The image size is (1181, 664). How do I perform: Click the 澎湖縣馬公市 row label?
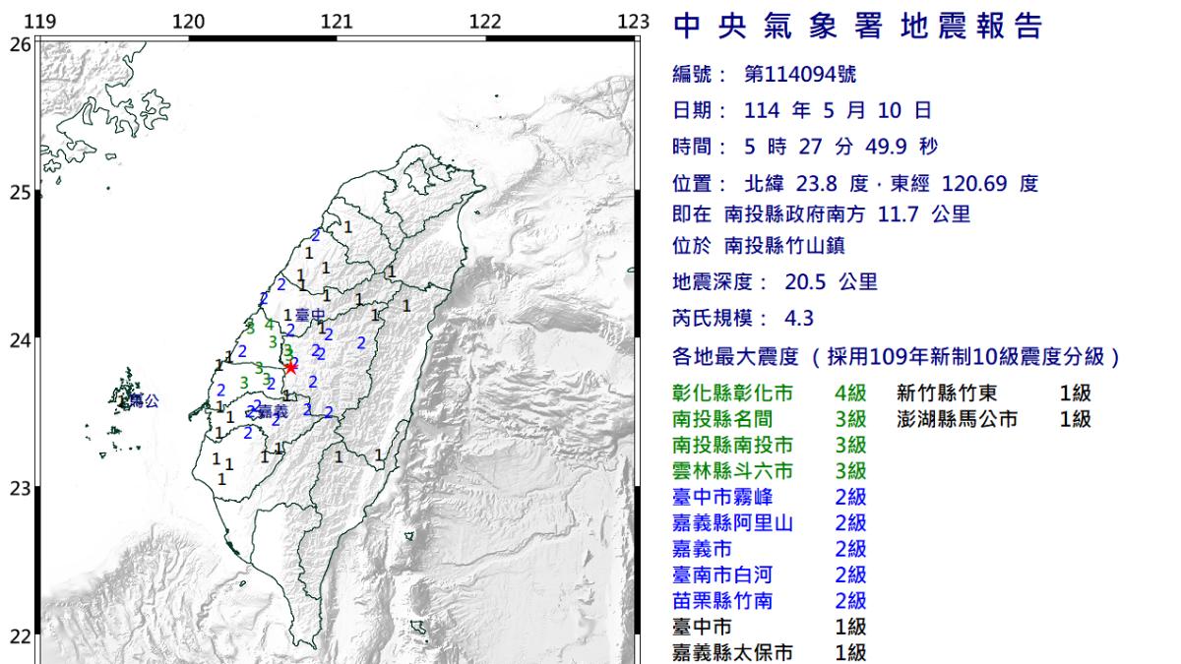pos(957,419)
